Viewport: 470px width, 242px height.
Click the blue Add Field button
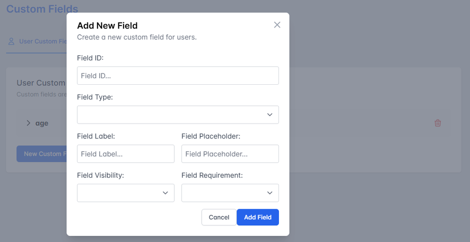(257, 217)
